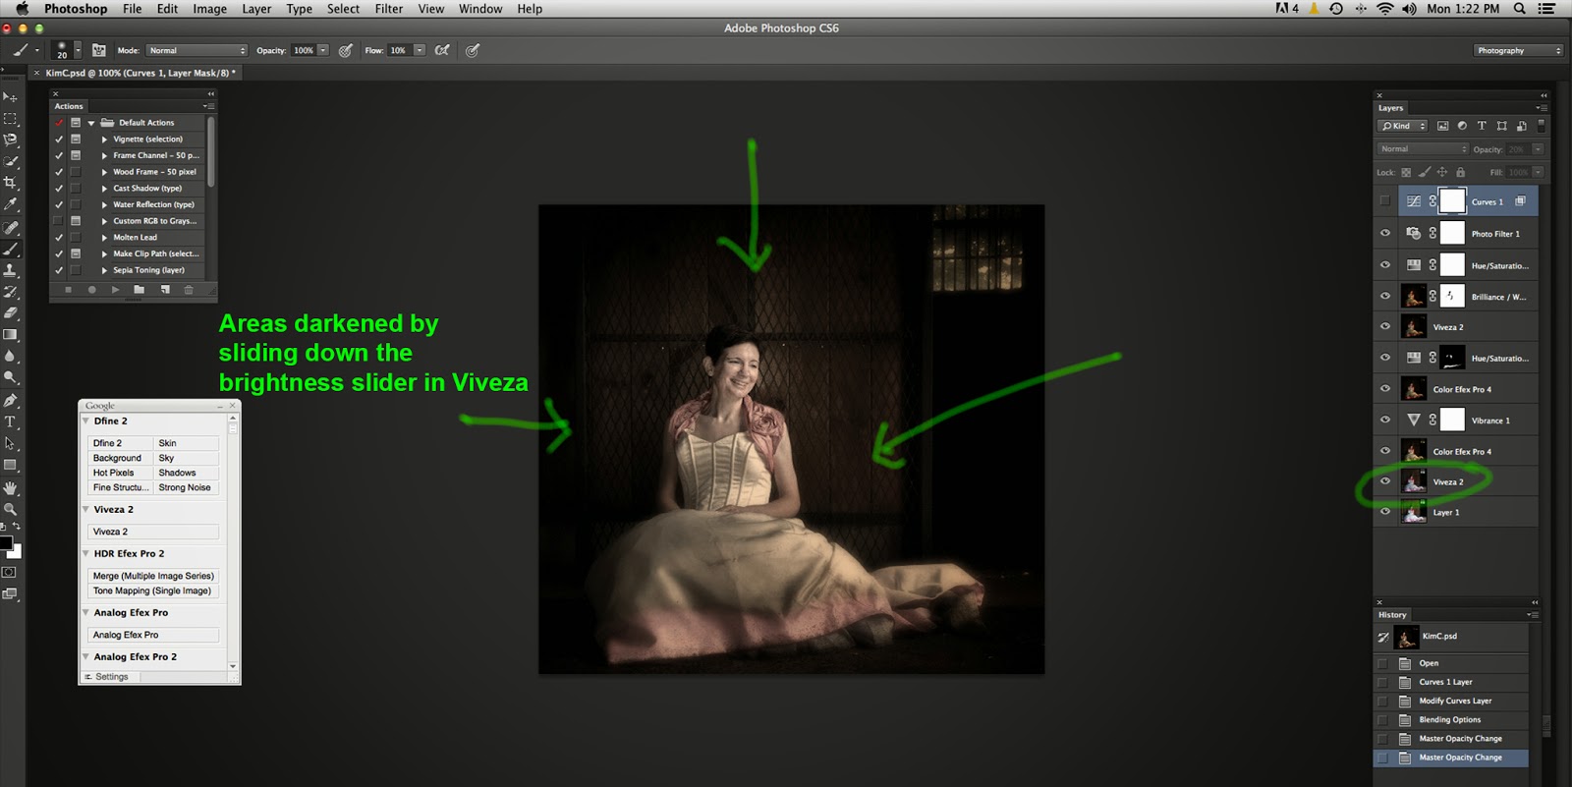1572x787 pixels.
Task: Hide the Brilliance / W... layer
Action: (x=1385, y=296)
